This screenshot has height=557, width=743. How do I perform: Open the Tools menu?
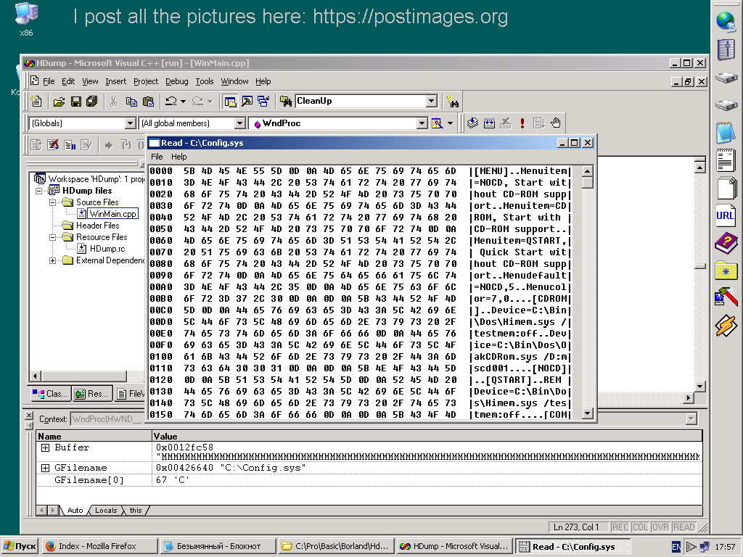(205, 81)
